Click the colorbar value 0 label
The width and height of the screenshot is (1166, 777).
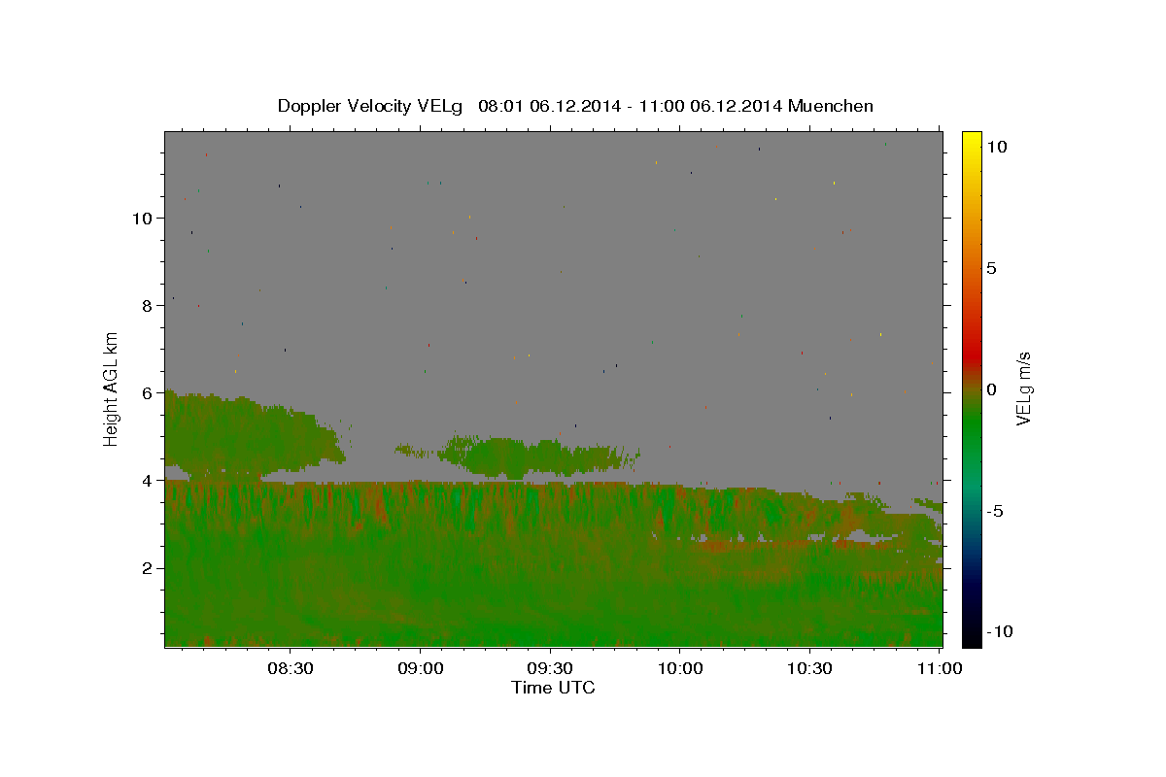click(x=991, y=389)
